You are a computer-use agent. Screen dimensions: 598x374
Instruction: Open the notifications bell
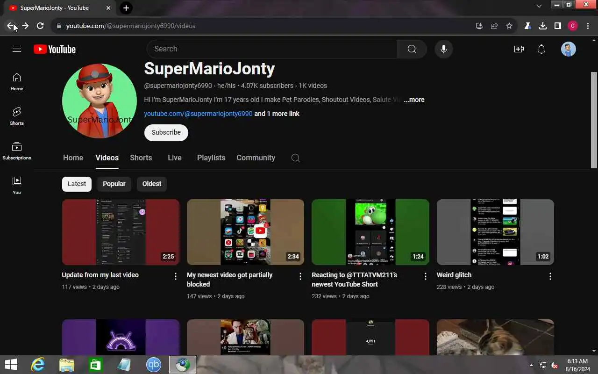541,49
